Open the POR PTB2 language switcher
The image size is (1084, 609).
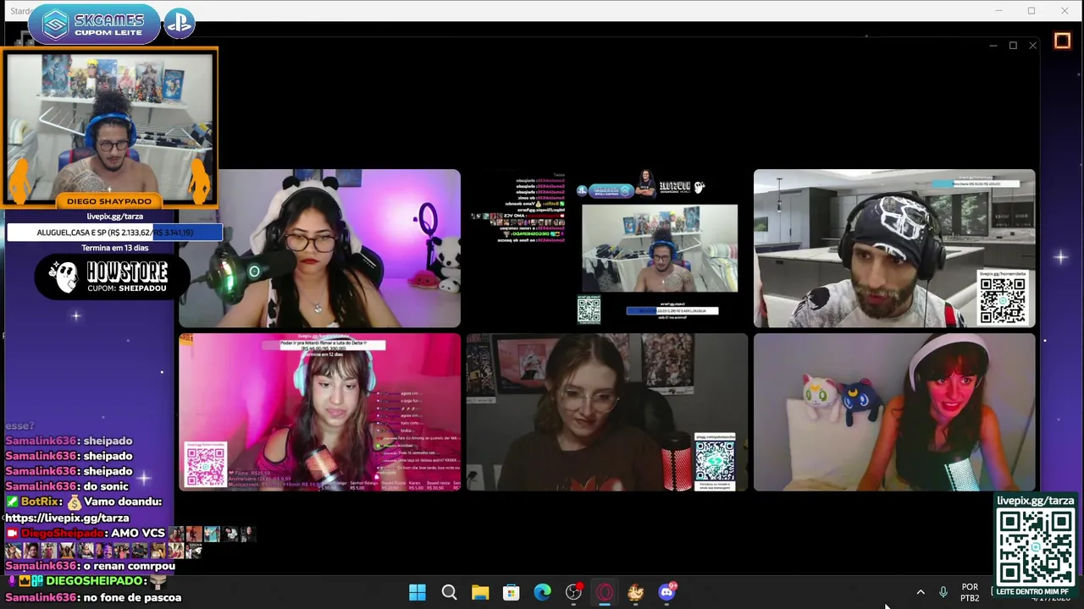click(x=970, y=593)
